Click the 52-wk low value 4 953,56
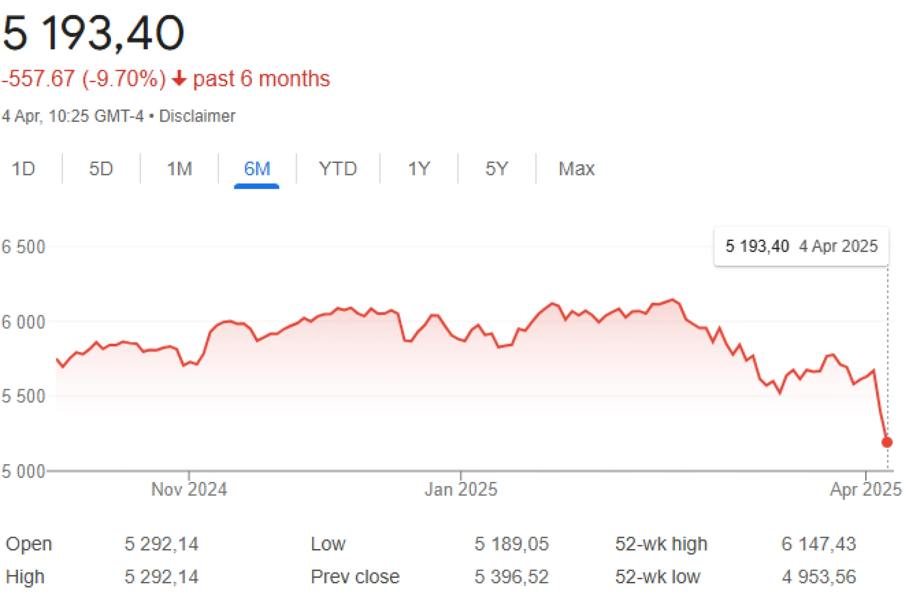This screenshot has width=909, height=597. (818, 577)
